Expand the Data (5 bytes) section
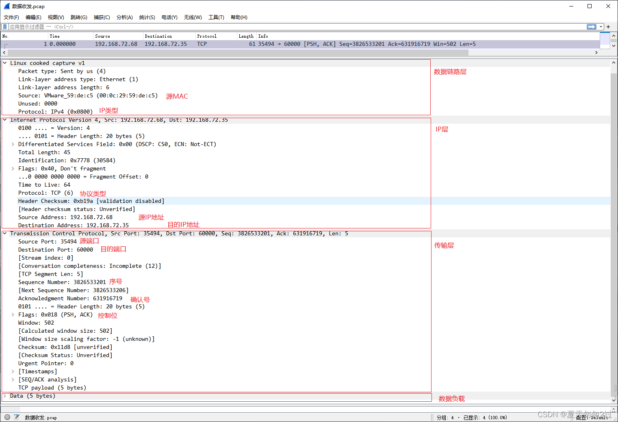The width and height of the screenshot is (618, 422). pos(5,396)
